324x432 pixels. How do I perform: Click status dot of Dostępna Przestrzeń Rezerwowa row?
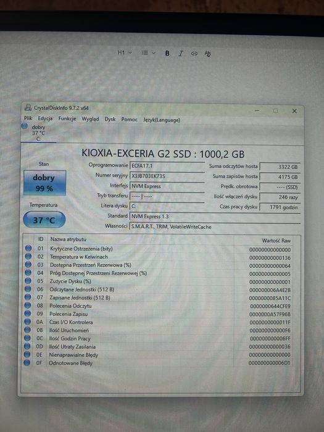[x=28, y=264]
